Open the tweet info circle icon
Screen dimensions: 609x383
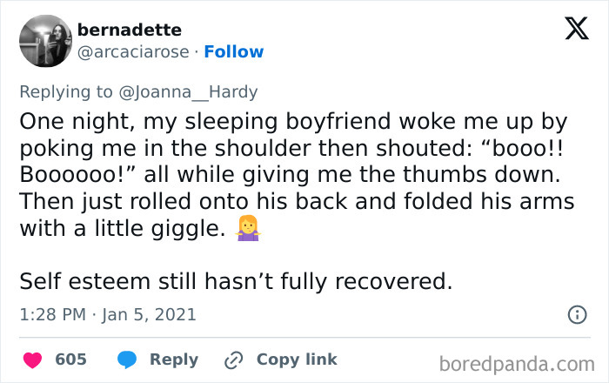coord(576,314)
